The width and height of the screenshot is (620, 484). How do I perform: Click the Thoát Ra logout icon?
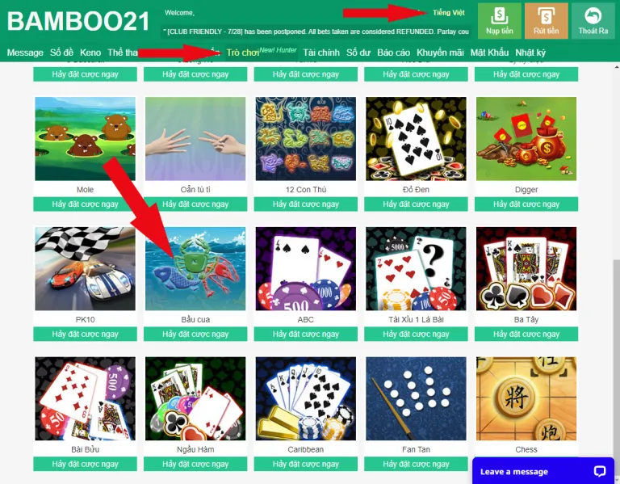tap(593, 20)
